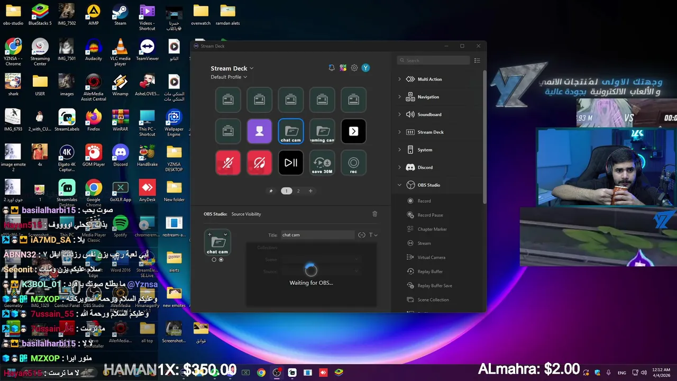The image size is (677, 381).
Task: Open Stream Deck notifications bell
Action: (332, 68)
